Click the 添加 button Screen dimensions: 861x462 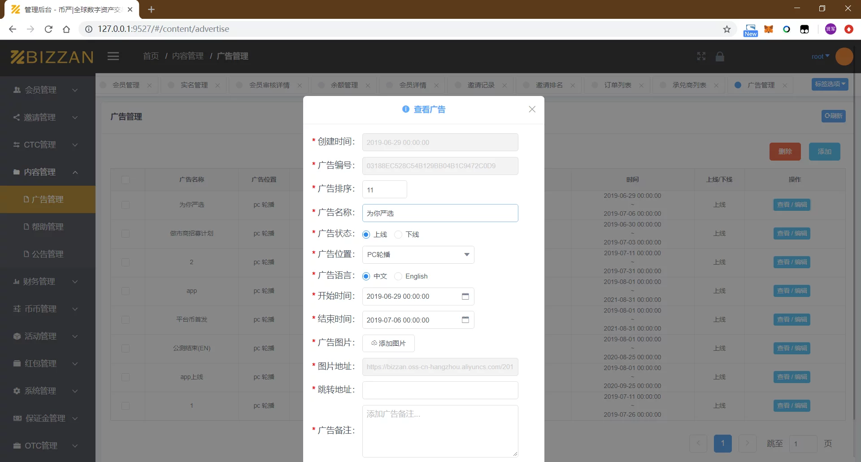824,152
